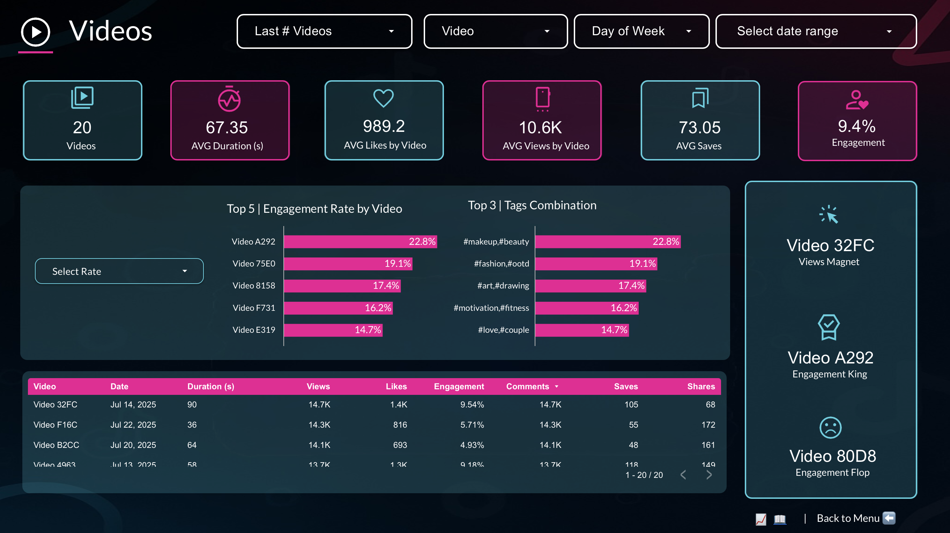
Task: Open the Select date range dropdown
Action: coord(816,31)
